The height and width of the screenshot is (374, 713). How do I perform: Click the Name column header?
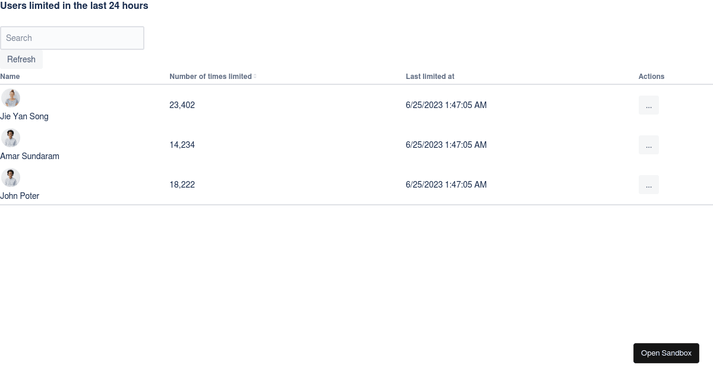tap(10, 77)
